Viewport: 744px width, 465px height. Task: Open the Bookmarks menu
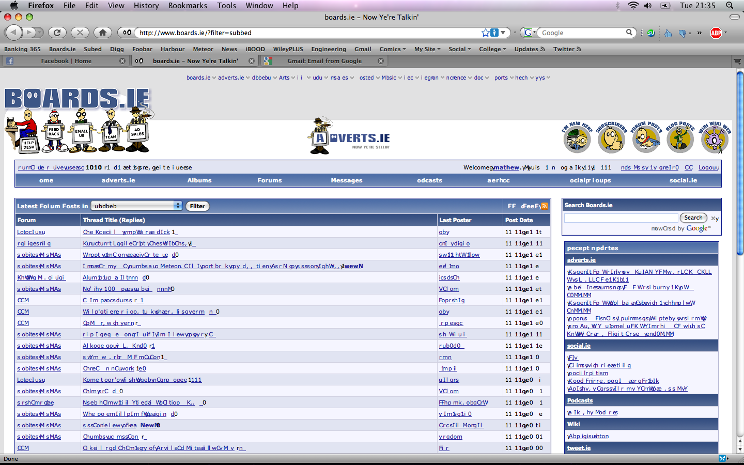(x=188, y=5)
